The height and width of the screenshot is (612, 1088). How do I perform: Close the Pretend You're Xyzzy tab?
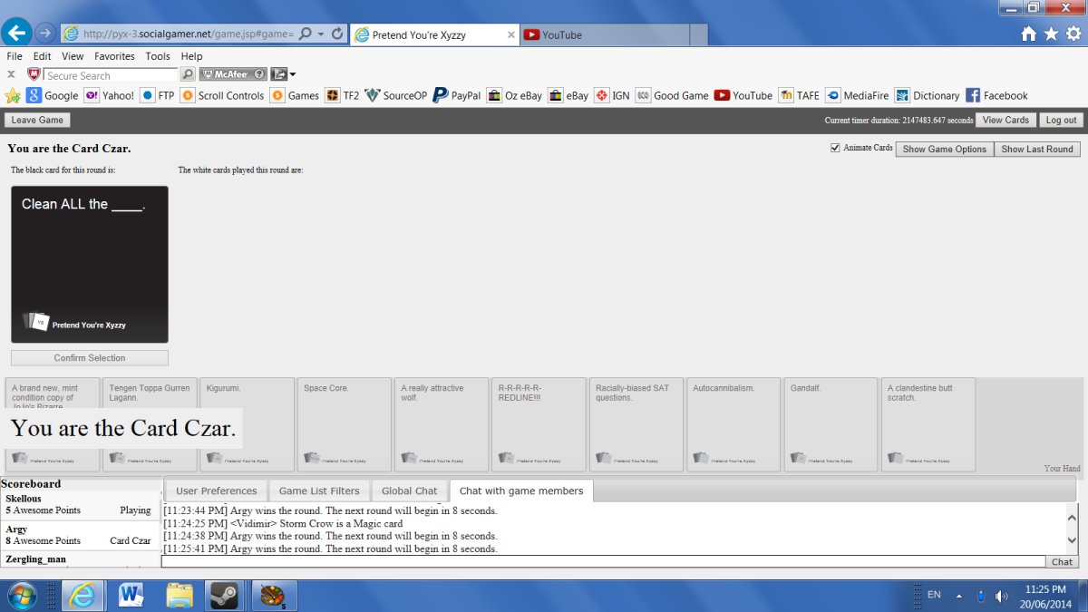[x=510, y=34]
